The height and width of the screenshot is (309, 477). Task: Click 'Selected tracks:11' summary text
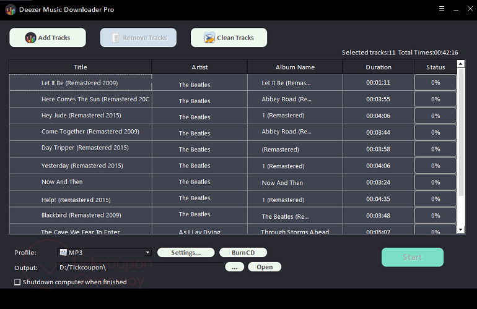369,53
